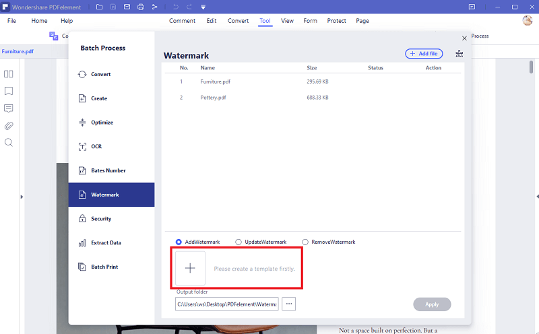Open the user profile avatar
The width and height of the screenshot is (539, 334).
[528, 21]
